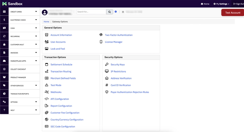Click the Customer Vault lock icon

point(4,45)
